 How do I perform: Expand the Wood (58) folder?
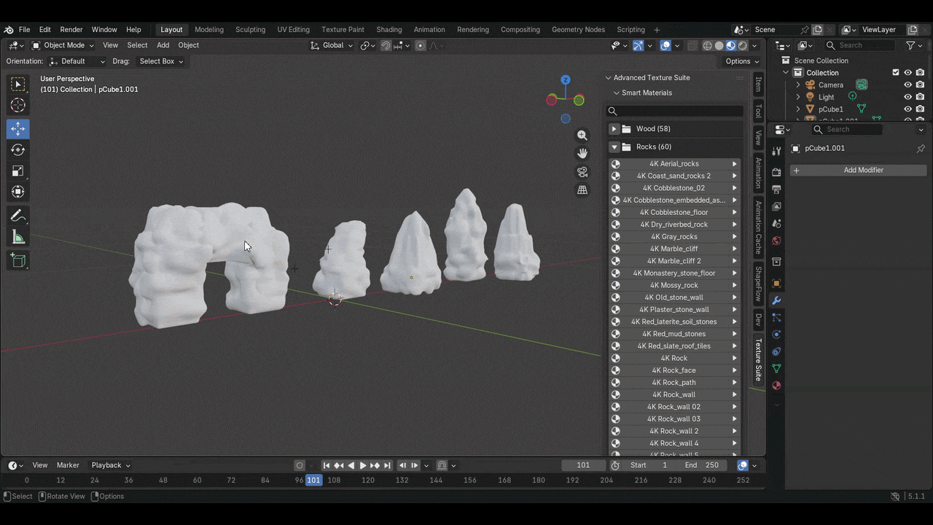click(x=614, y=129)
